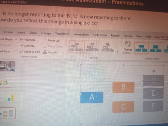Select the blue A shape
The height and width of the screenshot is (126, 168).
[92, 97]
